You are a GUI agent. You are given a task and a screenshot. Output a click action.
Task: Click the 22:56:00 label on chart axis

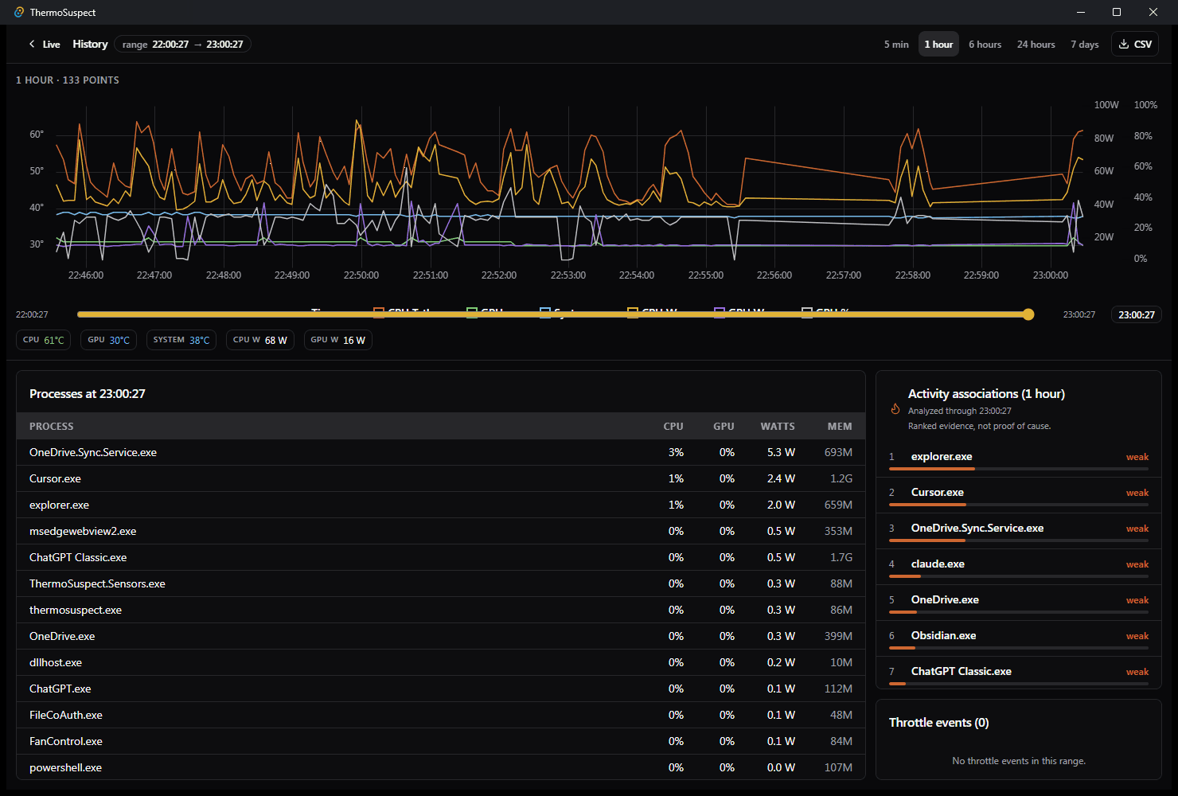coord(774,275)
